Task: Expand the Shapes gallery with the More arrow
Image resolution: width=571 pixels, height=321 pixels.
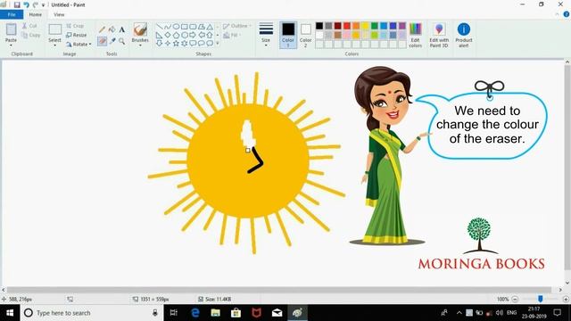Action: [x=218, y=44]
